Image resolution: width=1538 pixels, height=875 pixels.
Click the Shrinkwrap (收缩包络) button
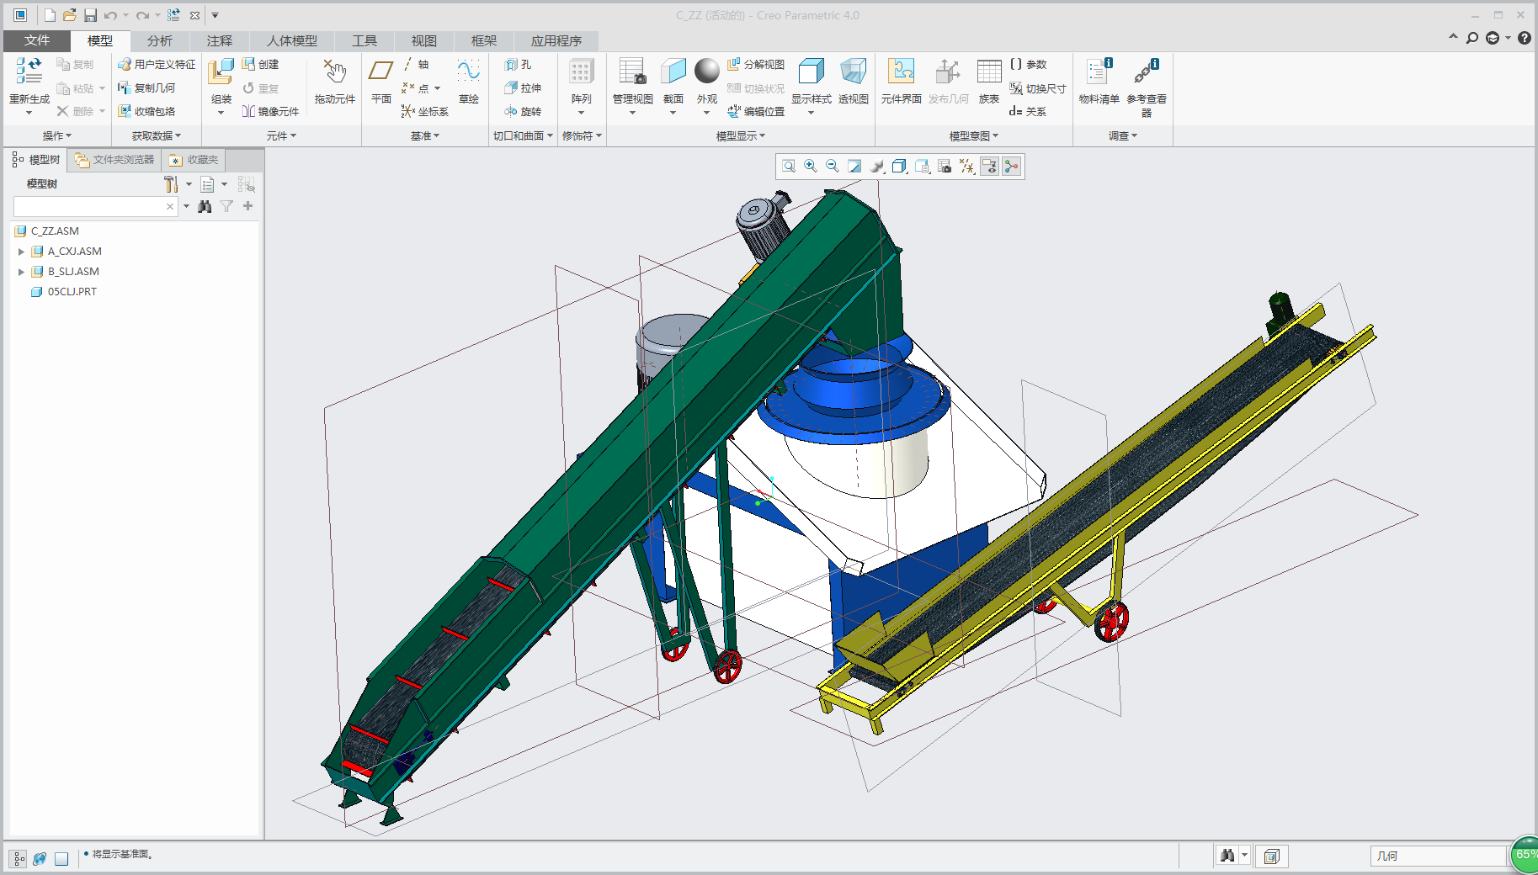pos(146,111)
